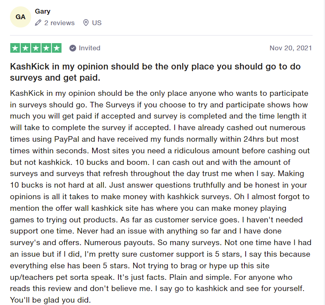The image size is (325, 305).
Task: Click the GA avatar circle
Action: [x=20, y=17]
